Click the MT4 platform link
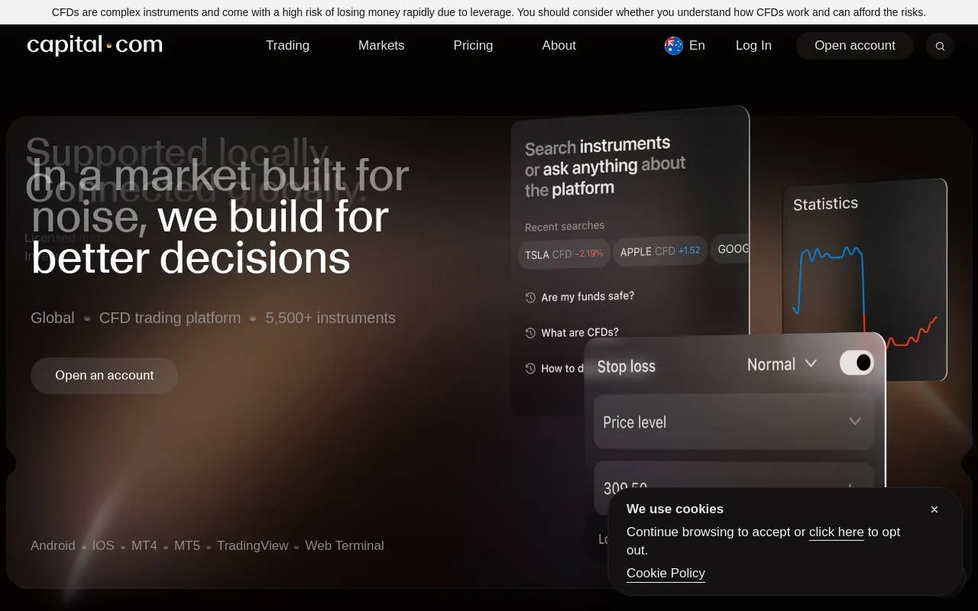The height and width of the screenshot is (611, 978). pyautogui.click(x=144, y=545)
